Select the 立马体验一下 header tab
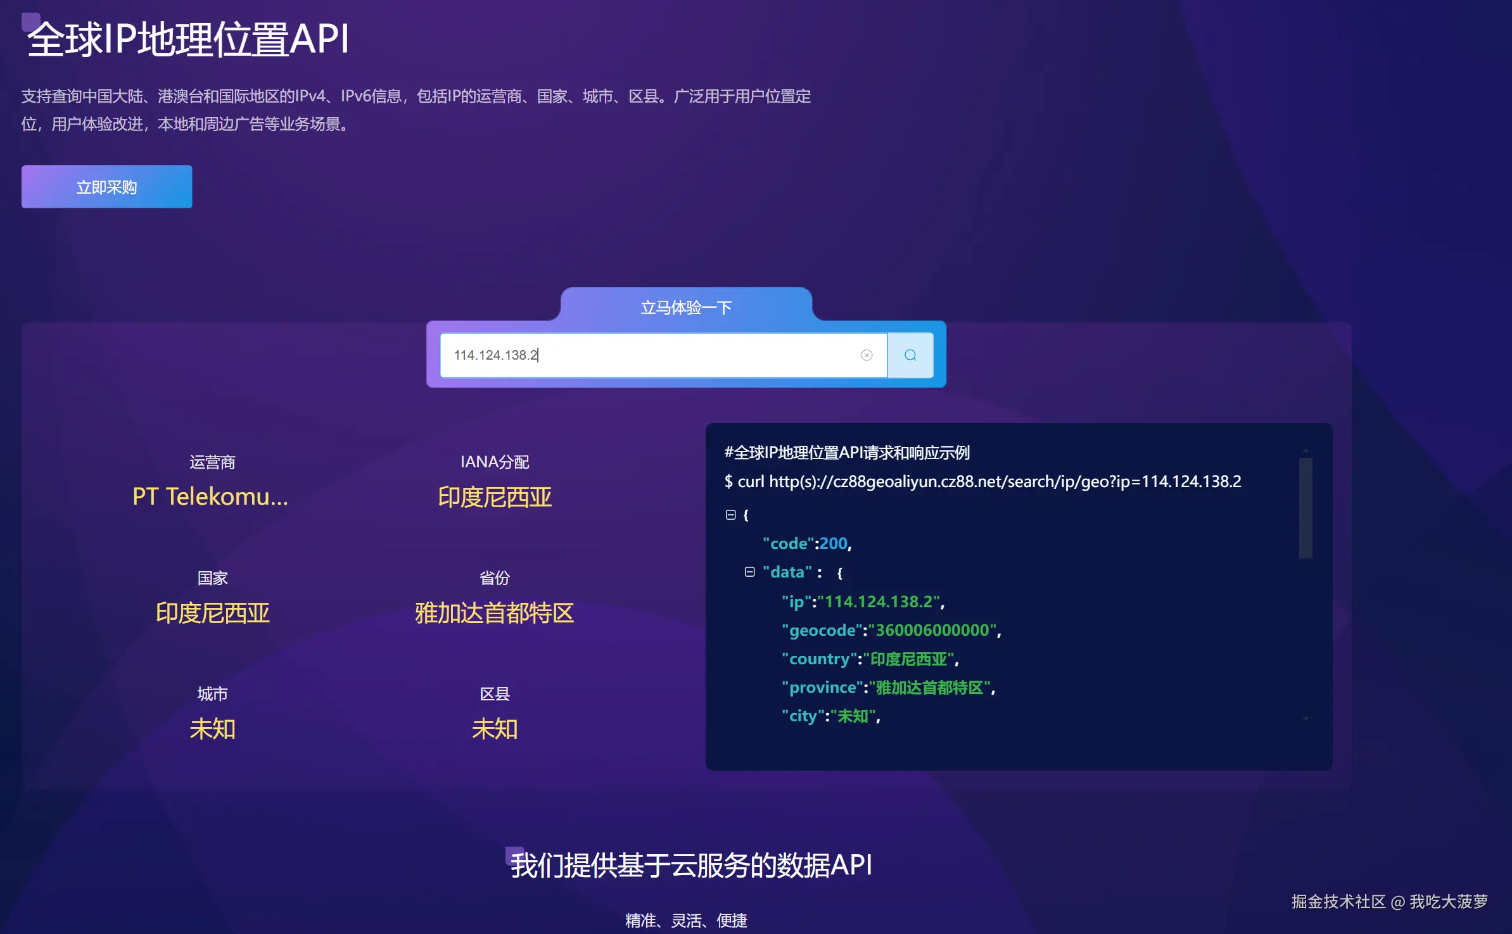The height and width of the screenshot is (934, 1512). coord(685,306)
